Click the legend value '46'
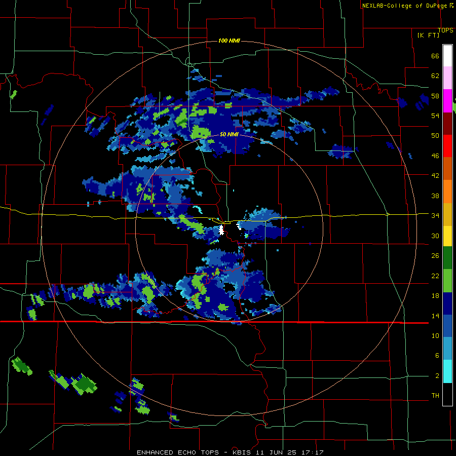Image resolution: width=456 pixels, height=456 pixels. click(435, 156)
